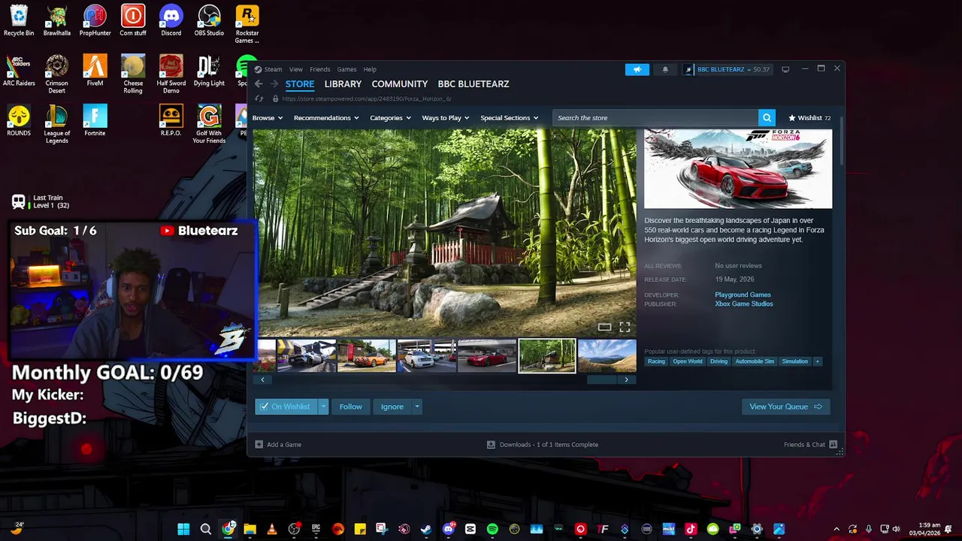962x541 pixels.
Task: Open the BBC BLUETEARZ profile tab
Action: (x=473, y=84)
